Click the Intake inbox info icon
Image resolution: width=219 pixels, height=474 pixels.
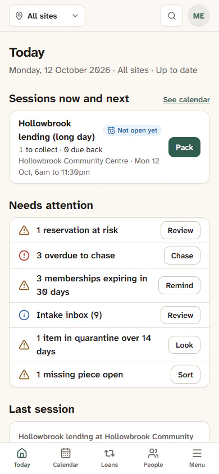(24, 315)
